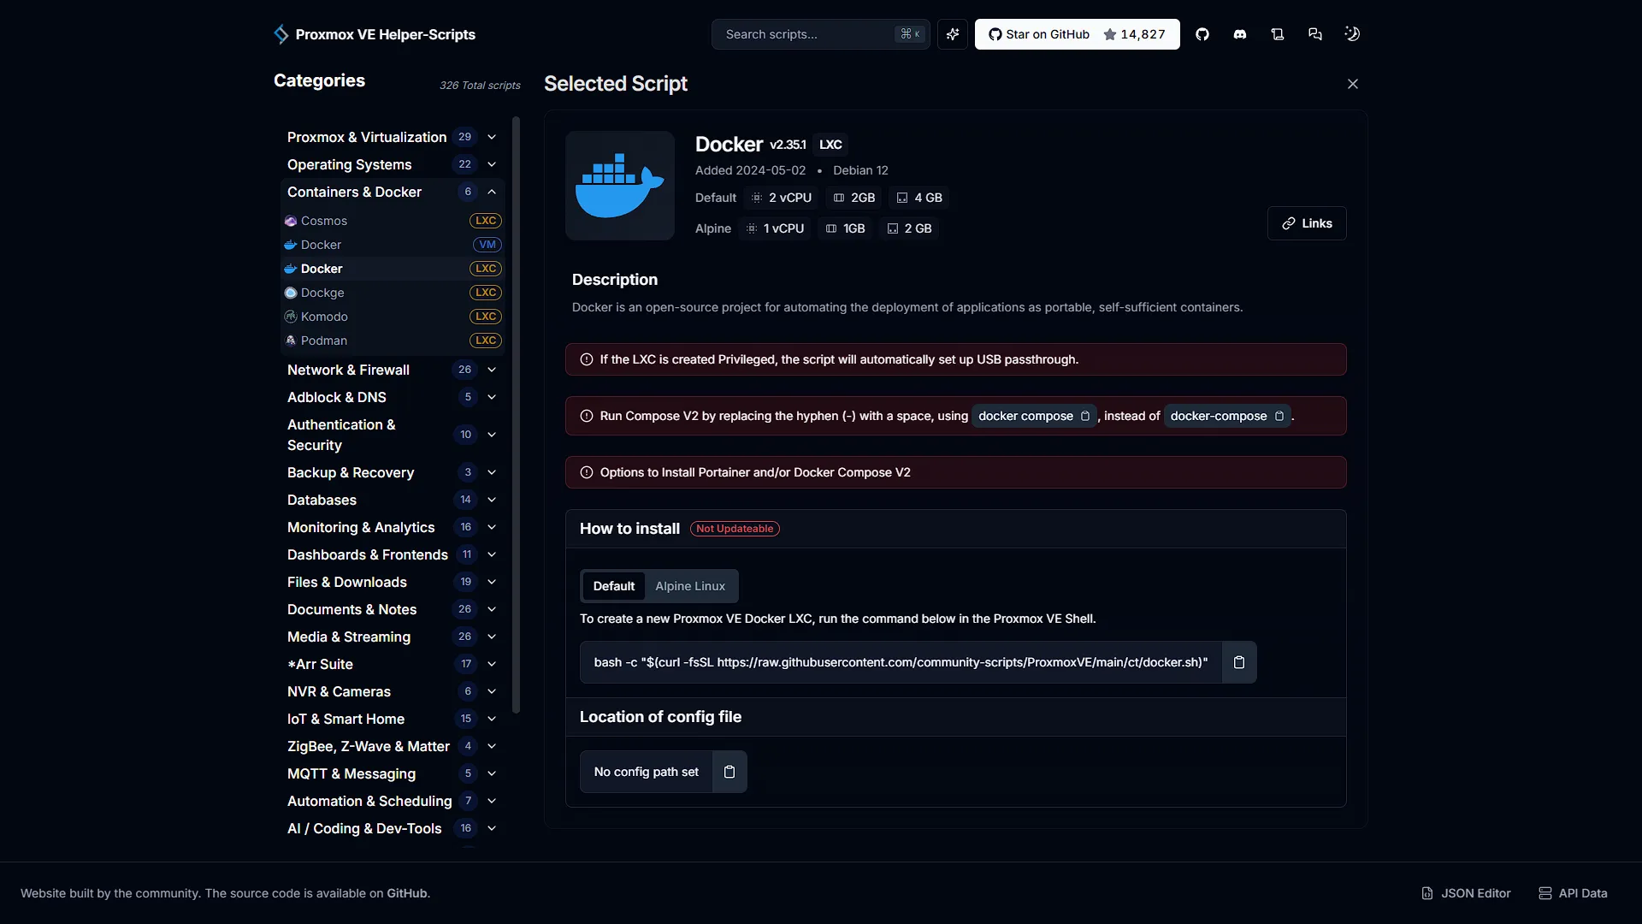Open the sparkle random script icon

953,34
